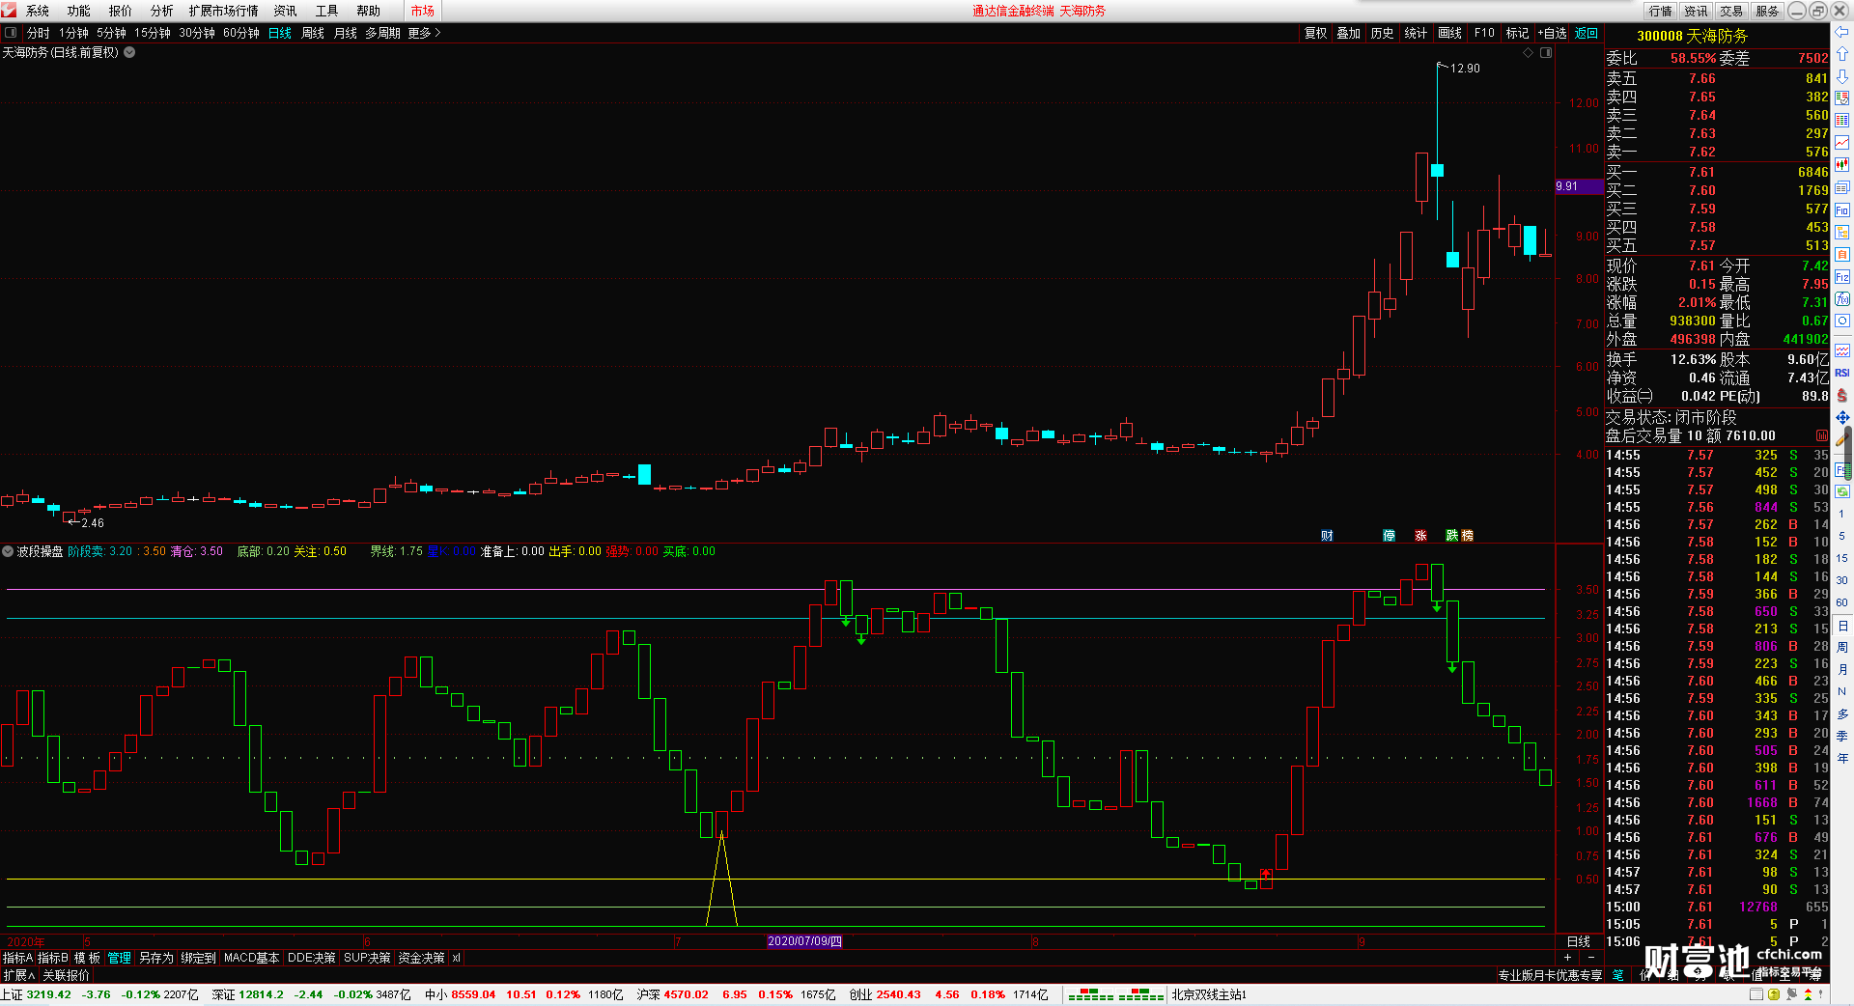Click the 2020/07/09 date marker on time axis
1854x1006 pixels.
pyautogui.click(x=805, y=941)
